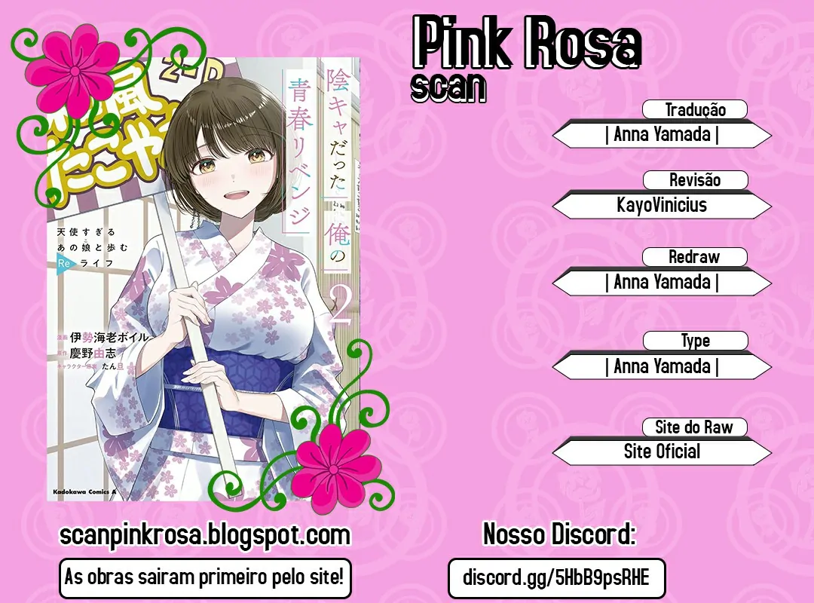This screenshot has width=814, height=603.
Task: Select the Anna Yamada banner under Redraw
Action: (662, 282)
